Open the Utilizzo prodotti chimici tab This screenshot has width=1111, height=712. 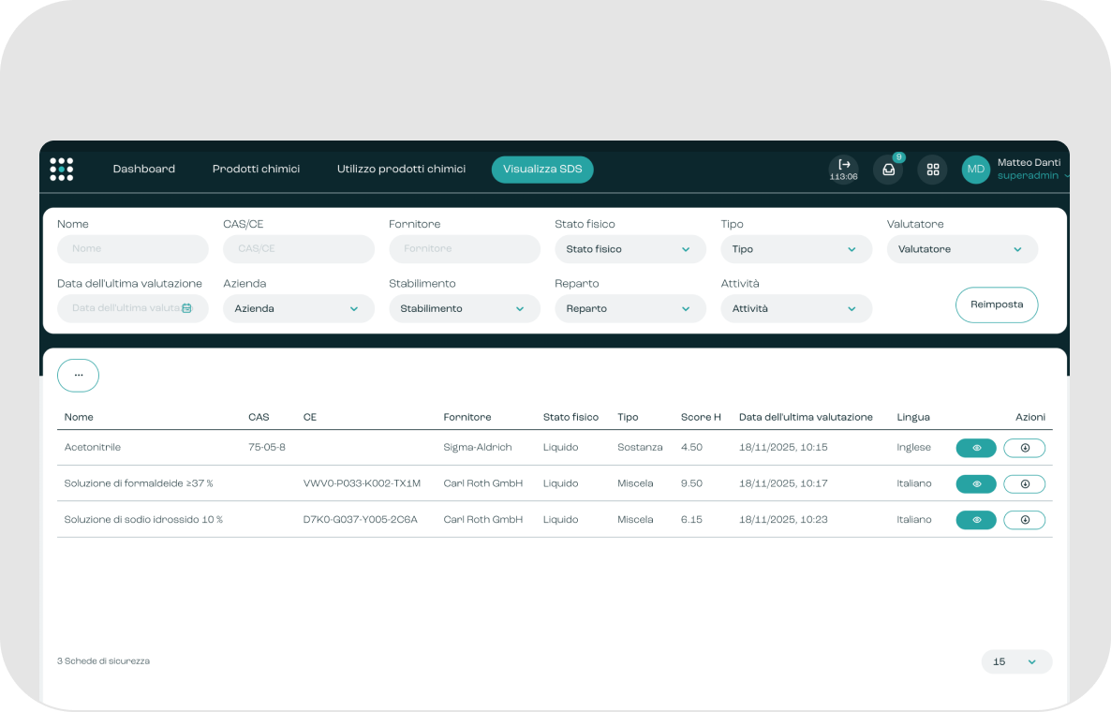pyautogui.click(x=401, y=170)
